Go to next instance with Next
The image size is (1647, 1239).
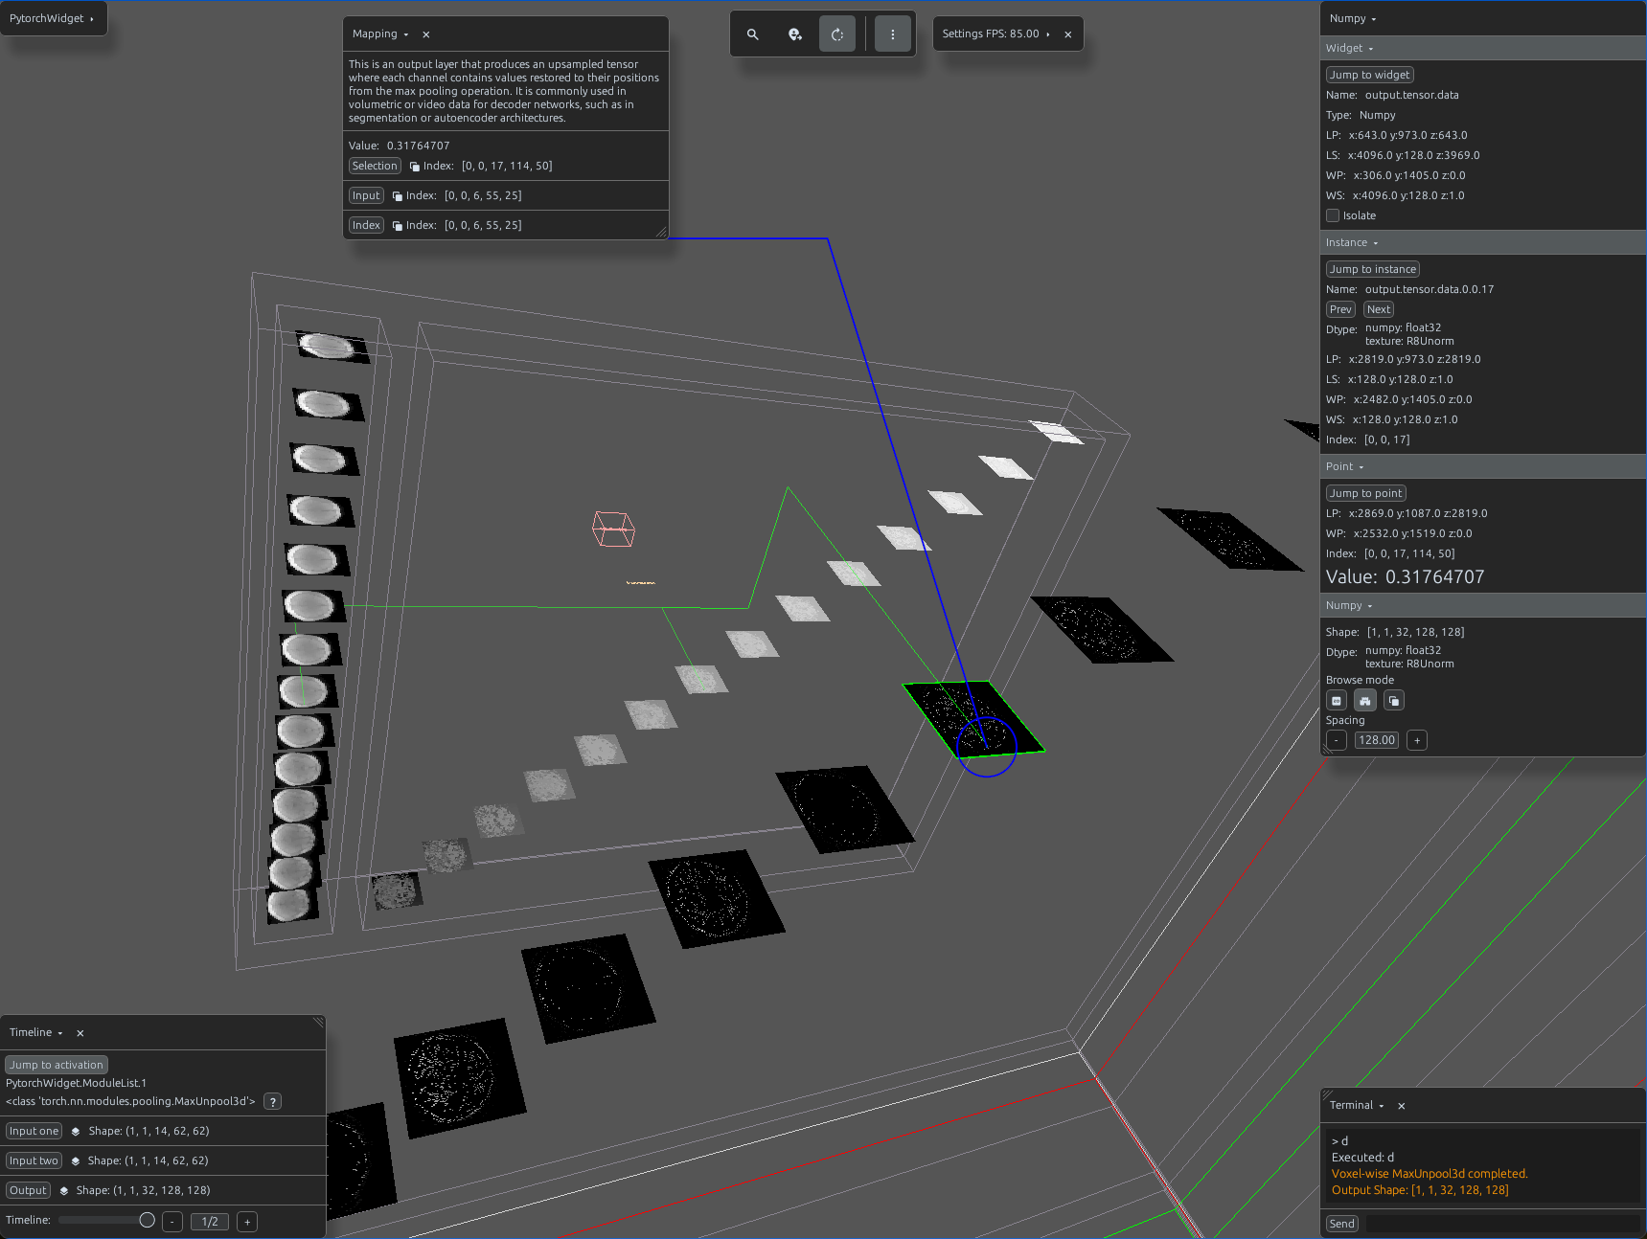(x=1379, y=309)
